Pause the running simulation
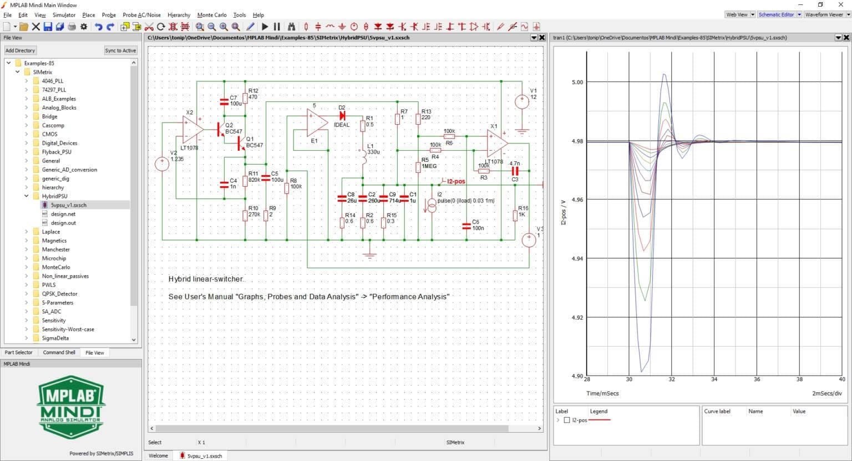 pos(277,26)
